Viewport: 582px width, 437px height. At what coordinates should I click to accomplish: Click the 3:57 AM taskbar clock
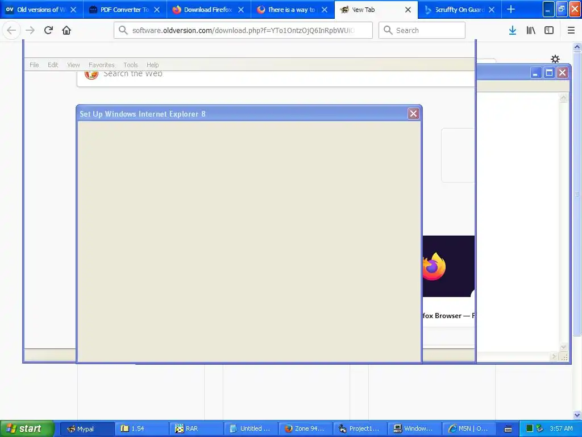click(561, 428)
